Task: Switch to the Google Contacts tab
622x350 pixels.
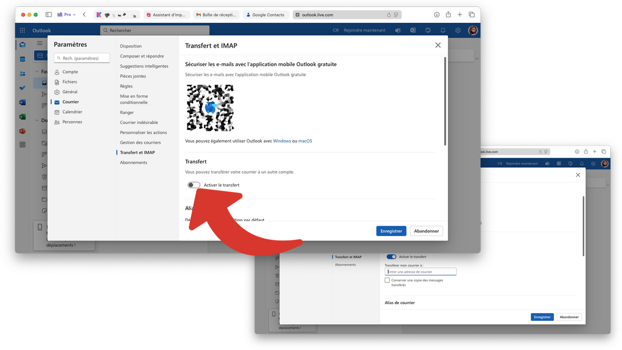Action: (266, 15)
